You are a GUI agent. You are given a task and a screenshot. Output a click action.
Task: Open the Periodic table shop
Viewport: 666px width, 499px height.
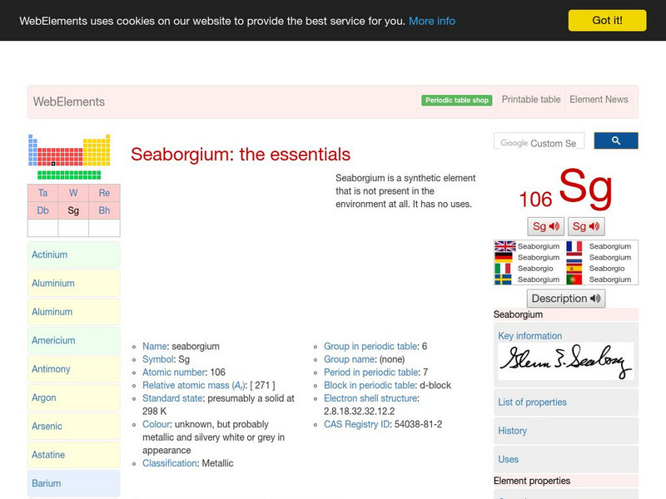click(456, 99)
